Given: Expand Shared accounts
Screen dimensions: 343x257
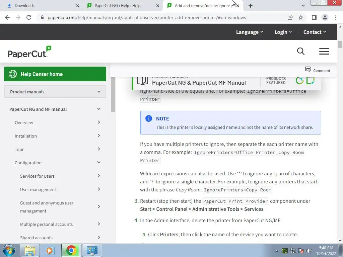Looking at the screenshot, I should [x=99, y=237].
